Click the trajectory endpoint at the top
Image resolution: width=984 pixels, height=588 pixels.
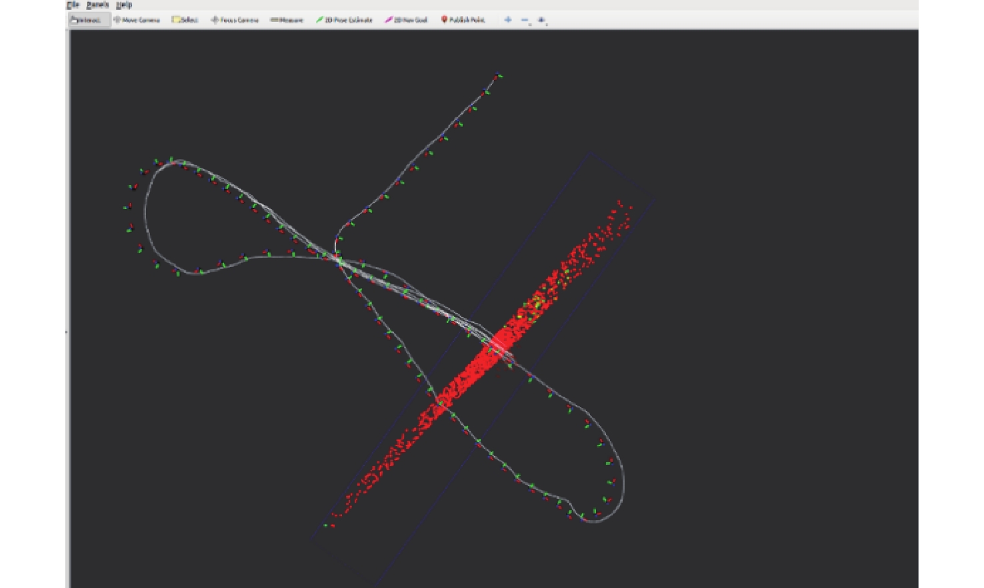point(498,76)
